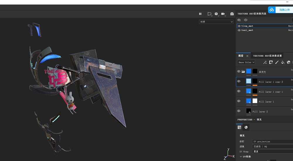
Task: Hide Fill layer 1
Action: click(x=239, y=101)
